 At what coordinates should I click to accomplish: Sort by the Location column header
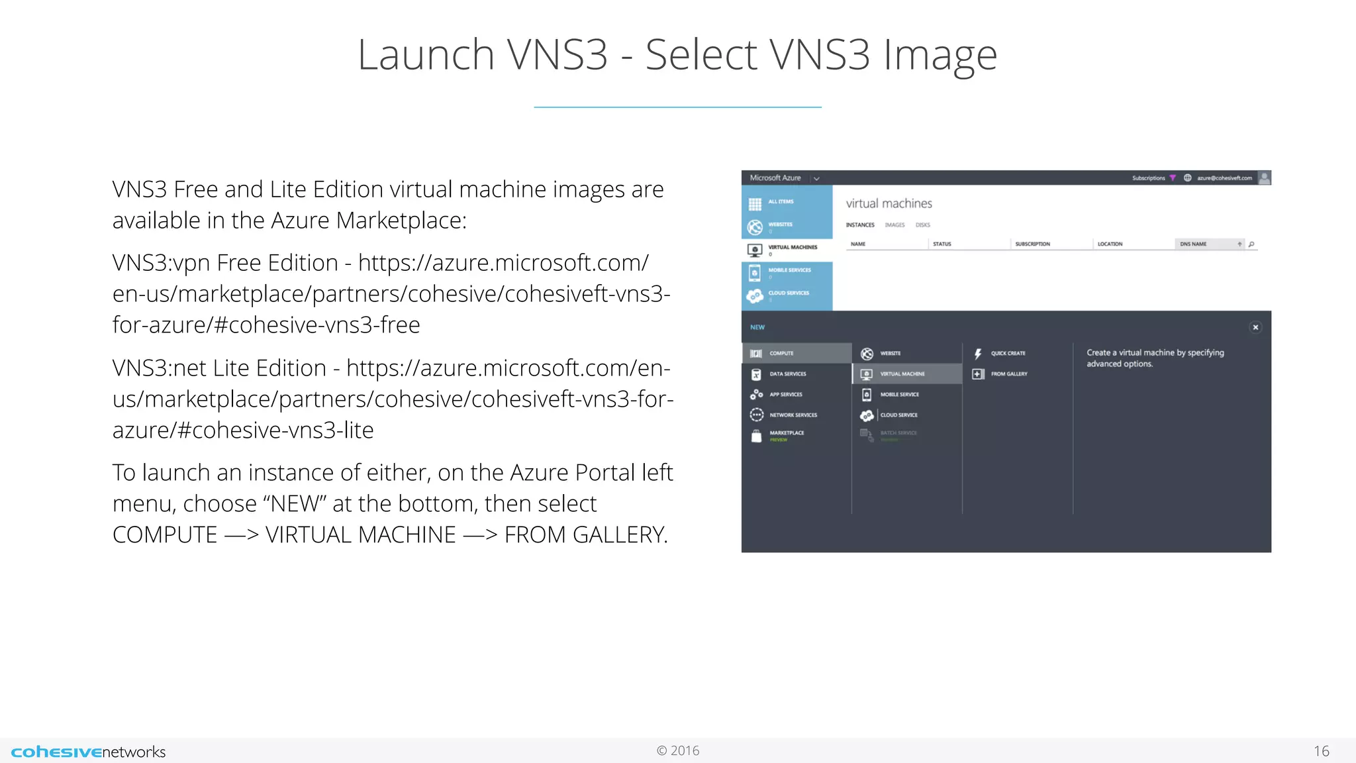click(x=1110, y=244)
